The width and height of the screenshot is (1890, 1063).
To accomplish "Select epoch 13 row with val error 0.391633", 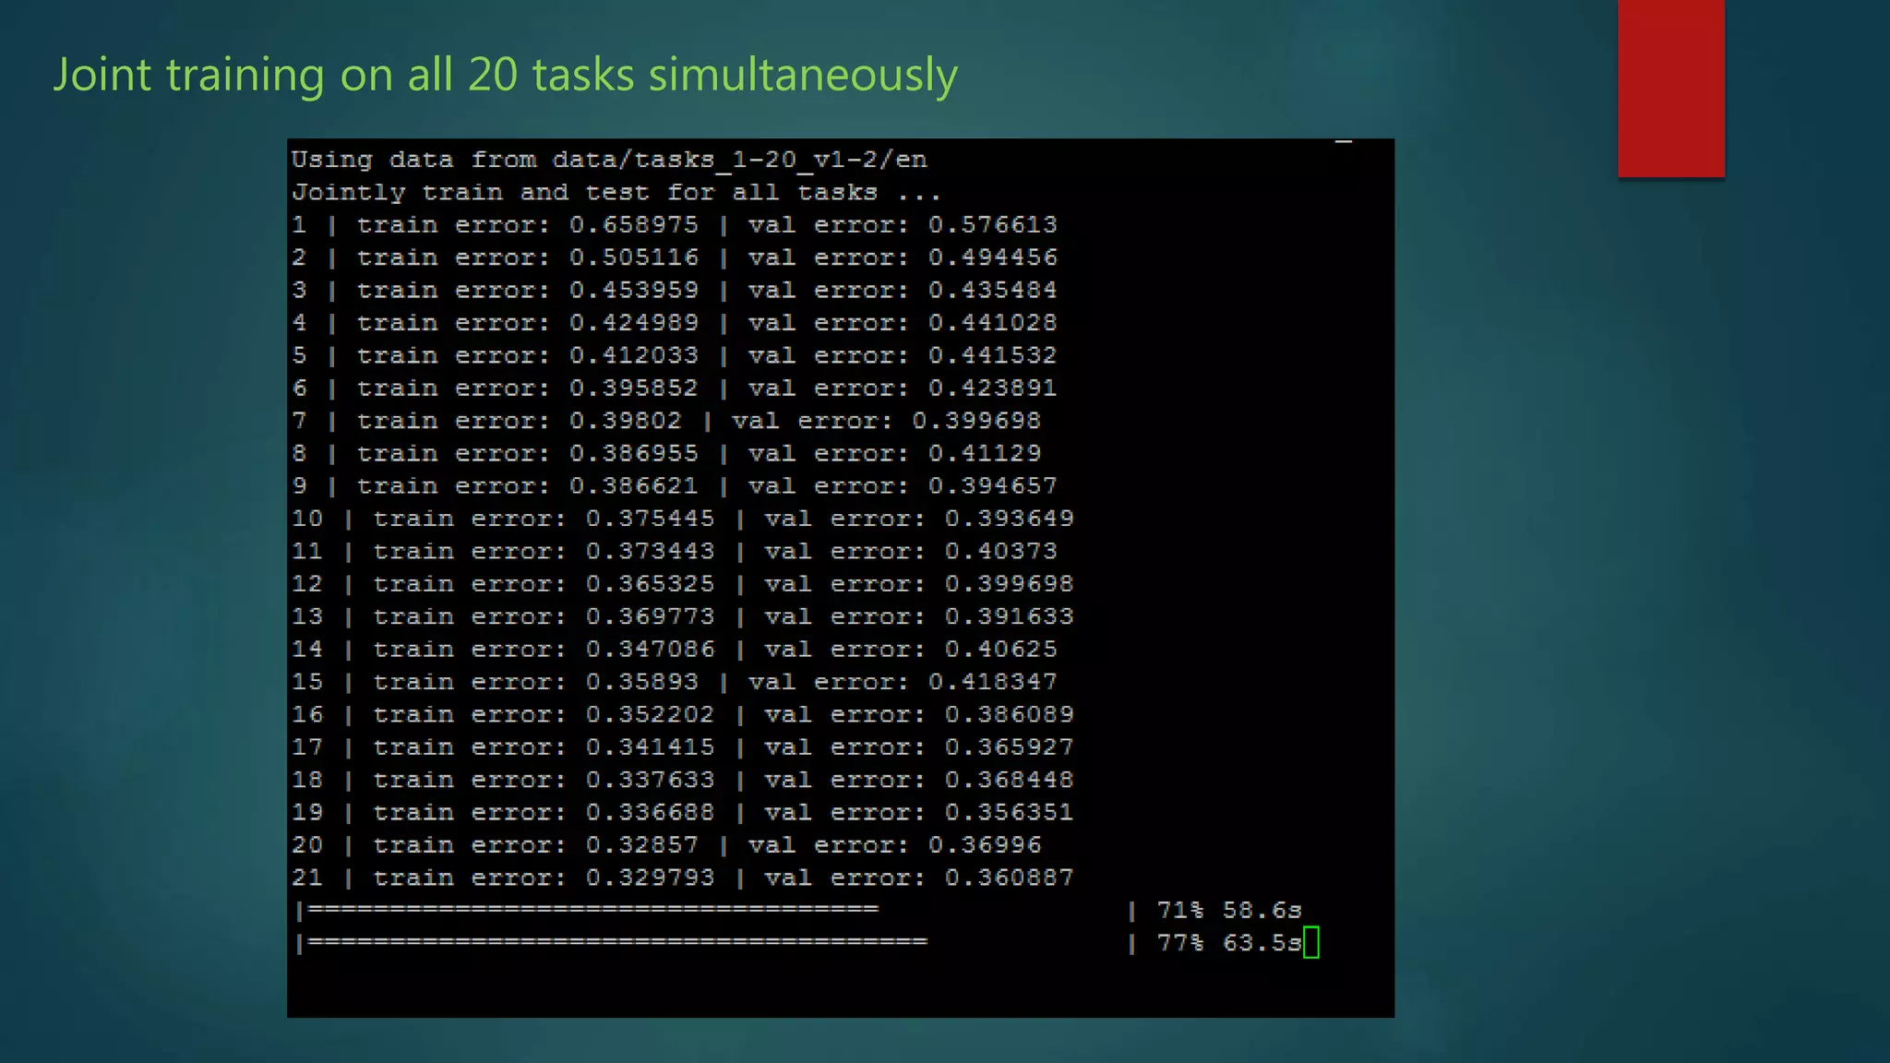I will 683,616.
